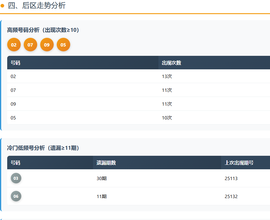Image resolution: width=270 pixels, height=220 pixels.
Task: Click the 25113 last appearance issue
Action: click(x=231, y=179)
